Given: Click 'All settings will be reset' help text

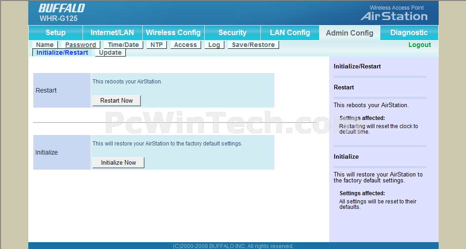Looking at the screenshot, I should [x=378, y=204].
